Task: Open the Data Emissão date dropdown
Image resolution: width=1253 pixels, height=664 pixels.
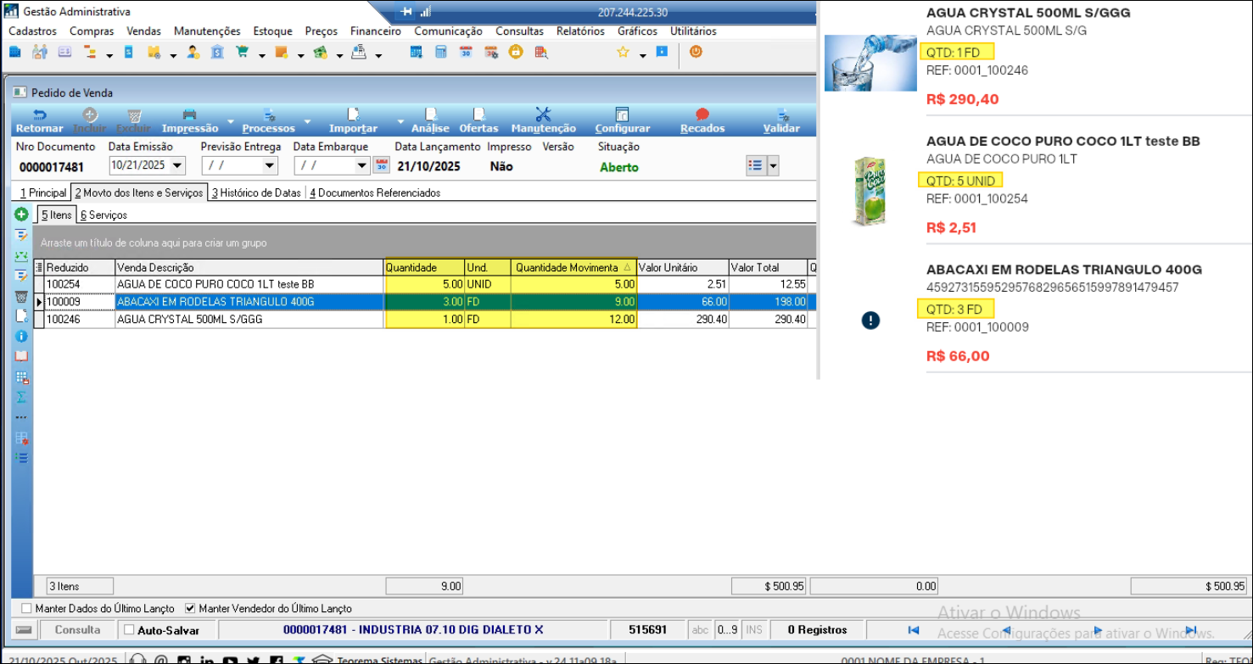Action: click(x=177, y=165)
